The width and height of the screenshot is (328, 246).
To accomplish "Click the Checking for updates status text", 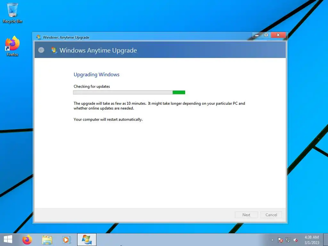I will click(92, 86).
